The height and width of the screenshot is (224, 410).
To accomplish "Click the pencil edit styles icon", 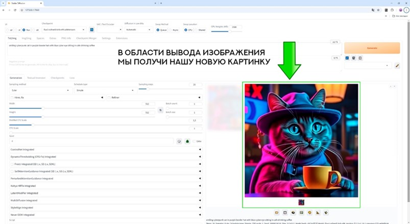I will [x=397, y=66].
